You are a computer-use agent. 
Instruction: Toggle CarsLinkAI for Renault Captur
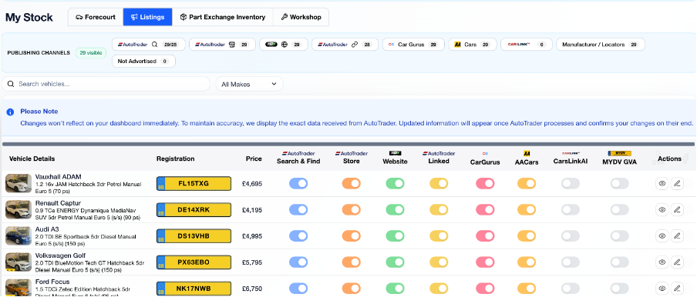pos(571,210)
